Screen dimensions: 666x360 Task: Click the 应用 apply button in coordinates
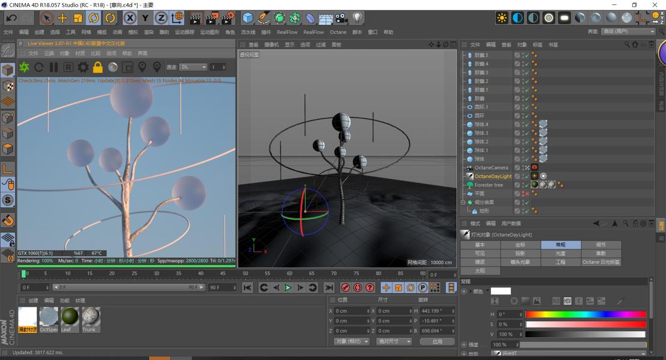[437, 341]
